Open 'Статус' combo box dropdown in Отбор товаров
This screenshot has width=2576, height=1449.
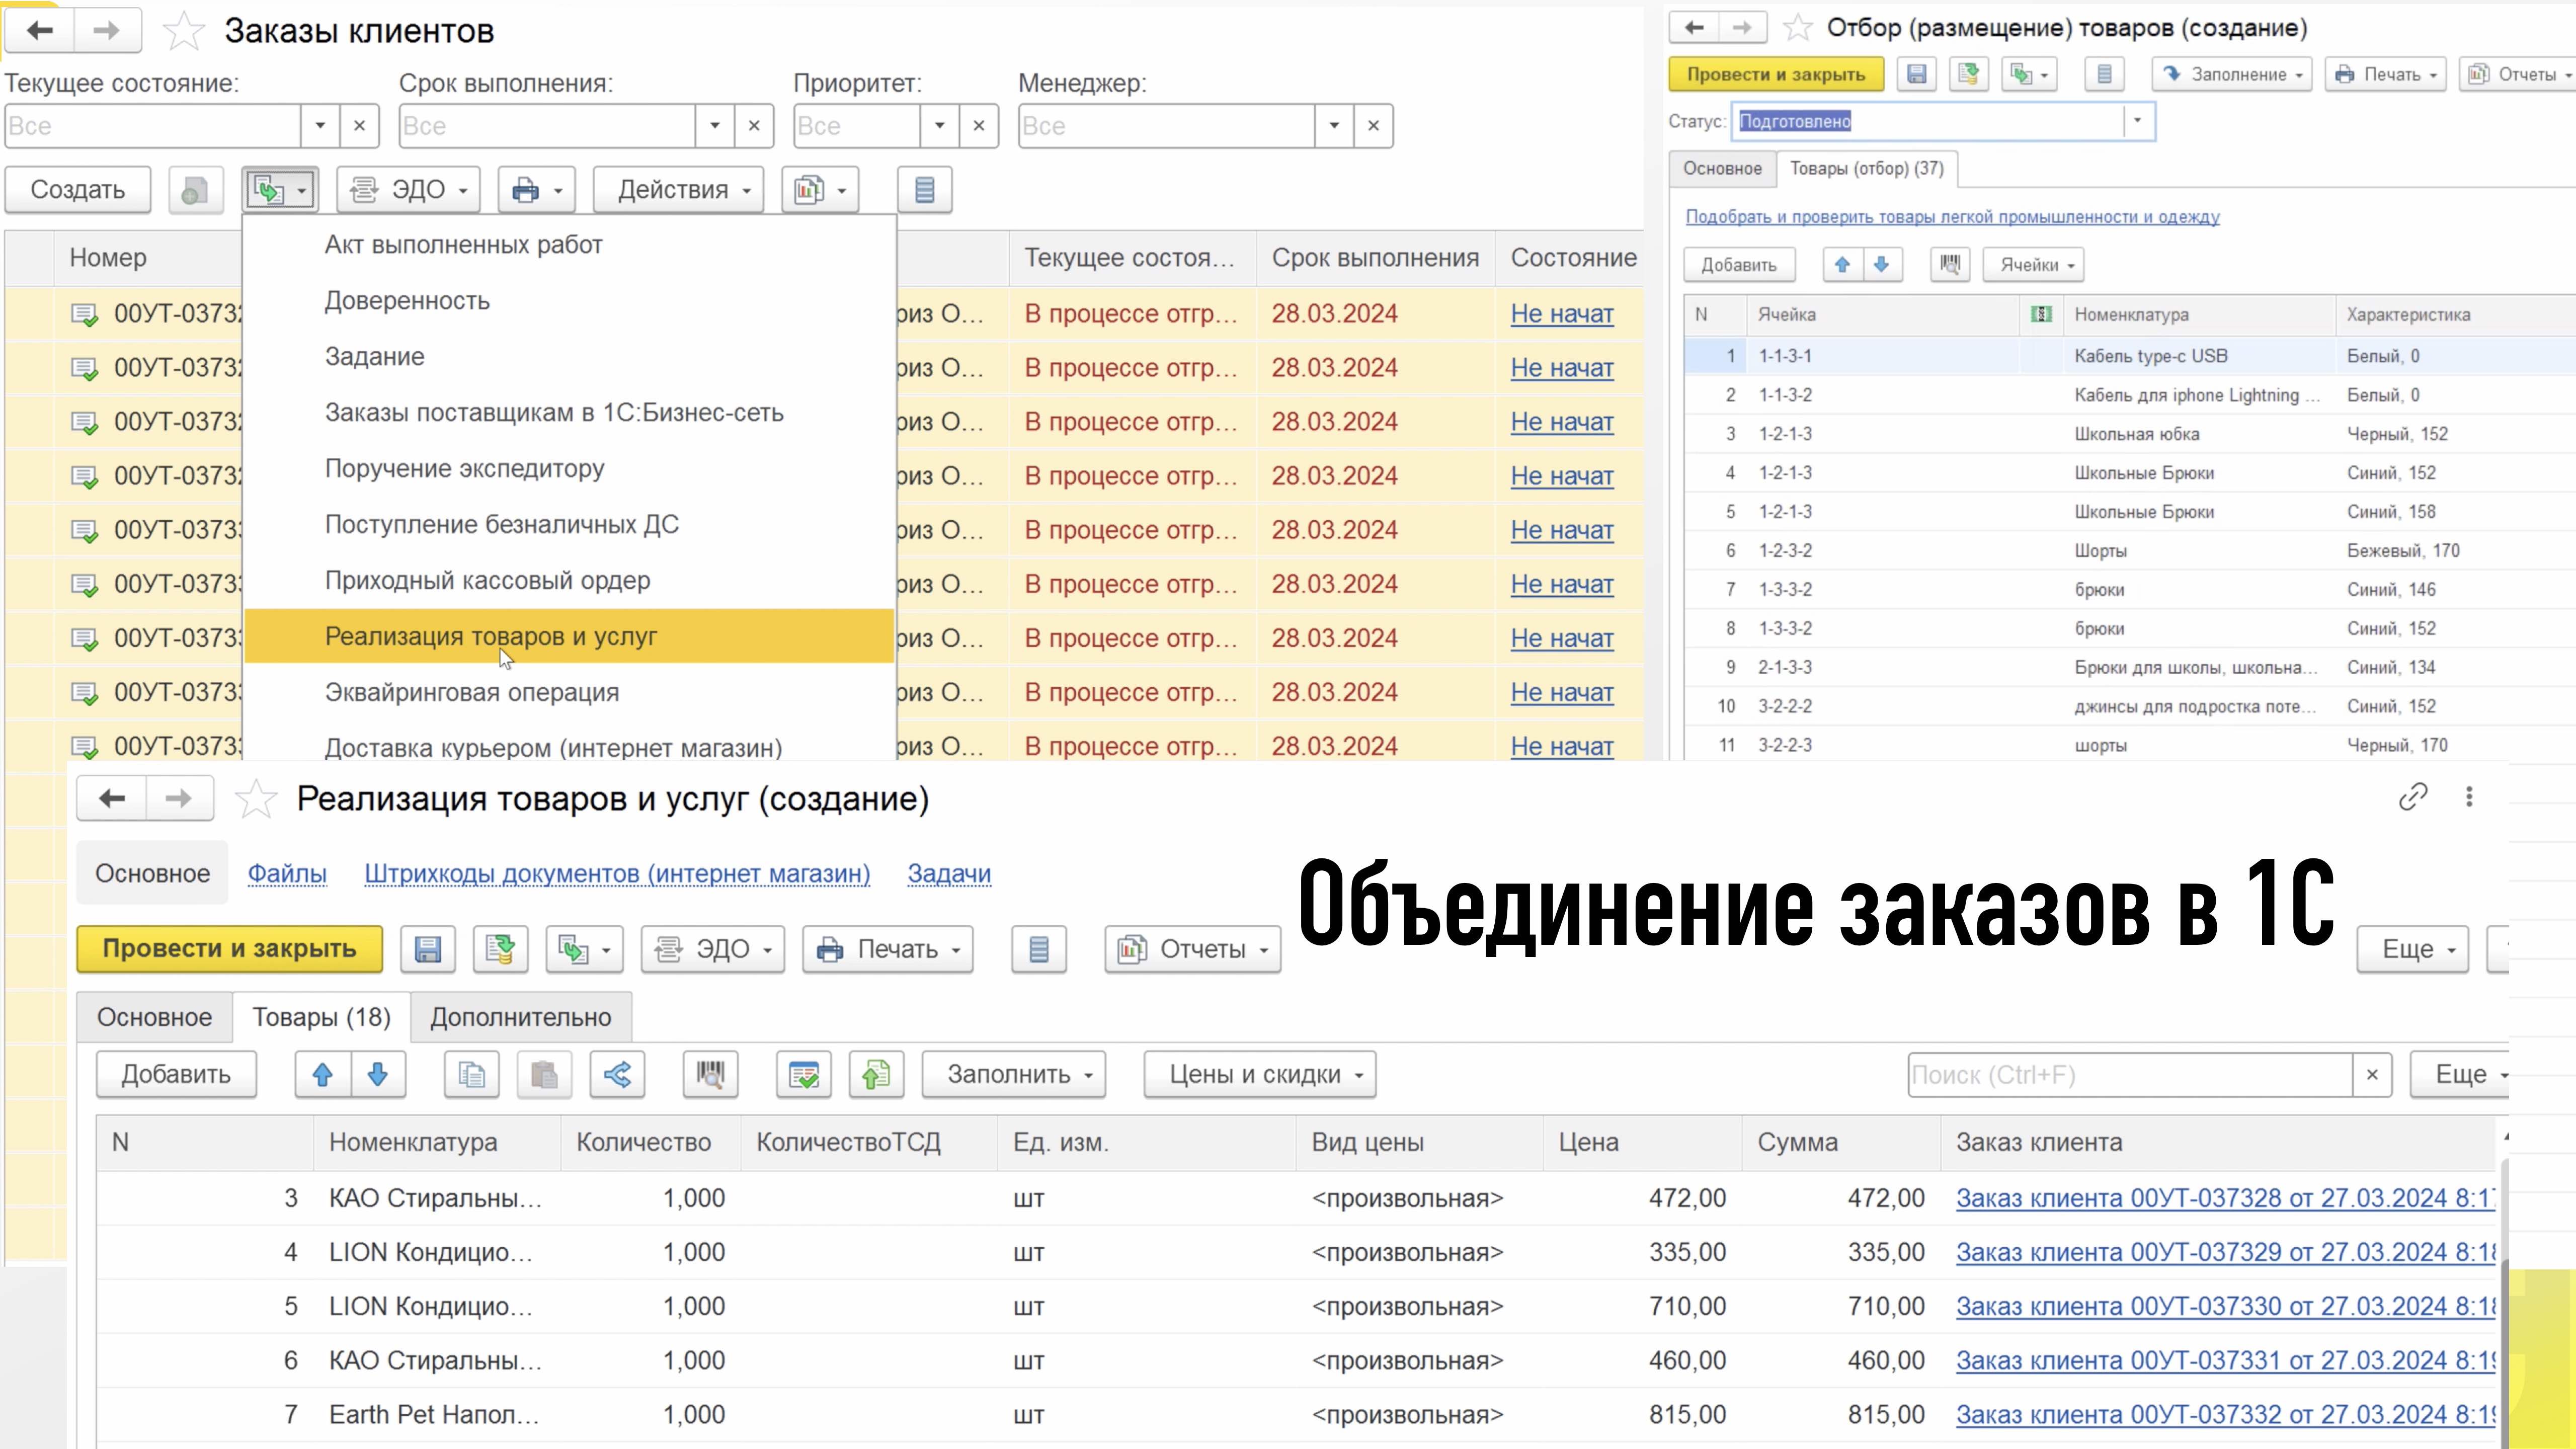pyautogui.click(x=2137, y=121)
